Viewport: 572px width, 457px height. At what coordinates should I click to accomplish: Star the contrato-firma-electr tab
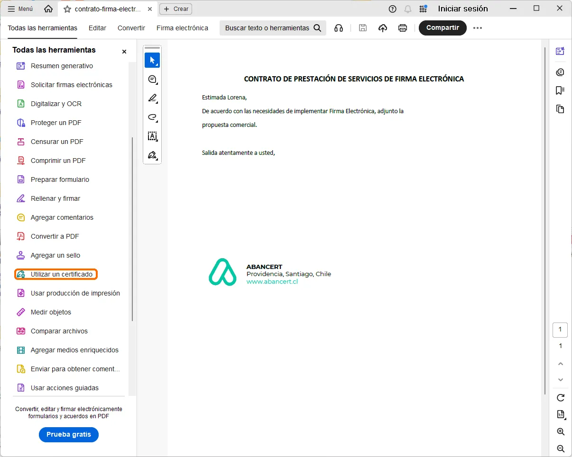tap(67, 9)
